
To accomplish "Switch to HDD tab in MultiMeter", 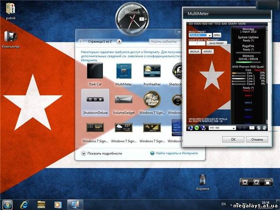I will pos(204,24).
